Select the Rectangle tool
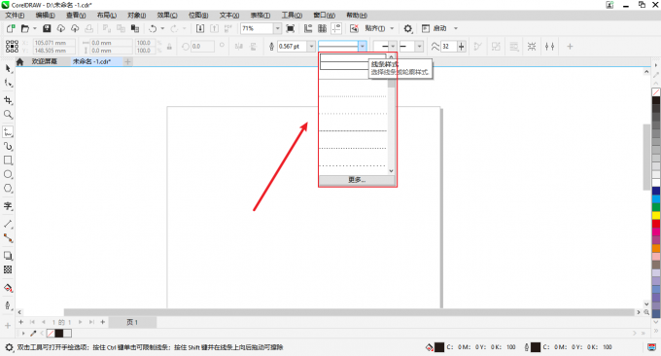This screenshot has height=356, width=661. coord(8,160)
